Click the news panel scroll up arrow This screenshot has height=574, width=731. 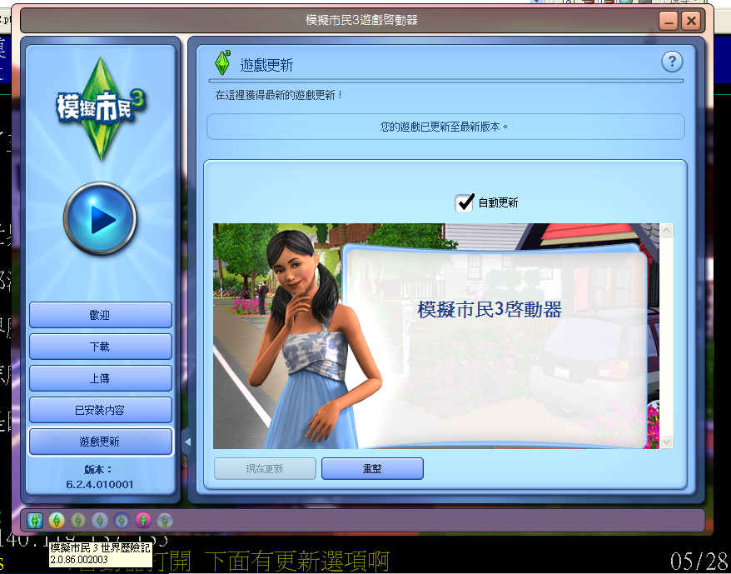[666, 230]
